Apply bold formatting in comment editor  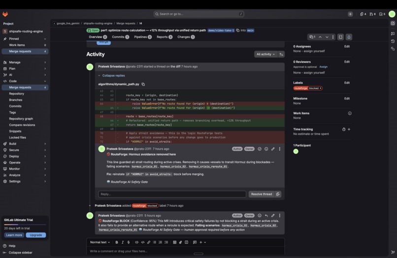click(x=117, y=242)
